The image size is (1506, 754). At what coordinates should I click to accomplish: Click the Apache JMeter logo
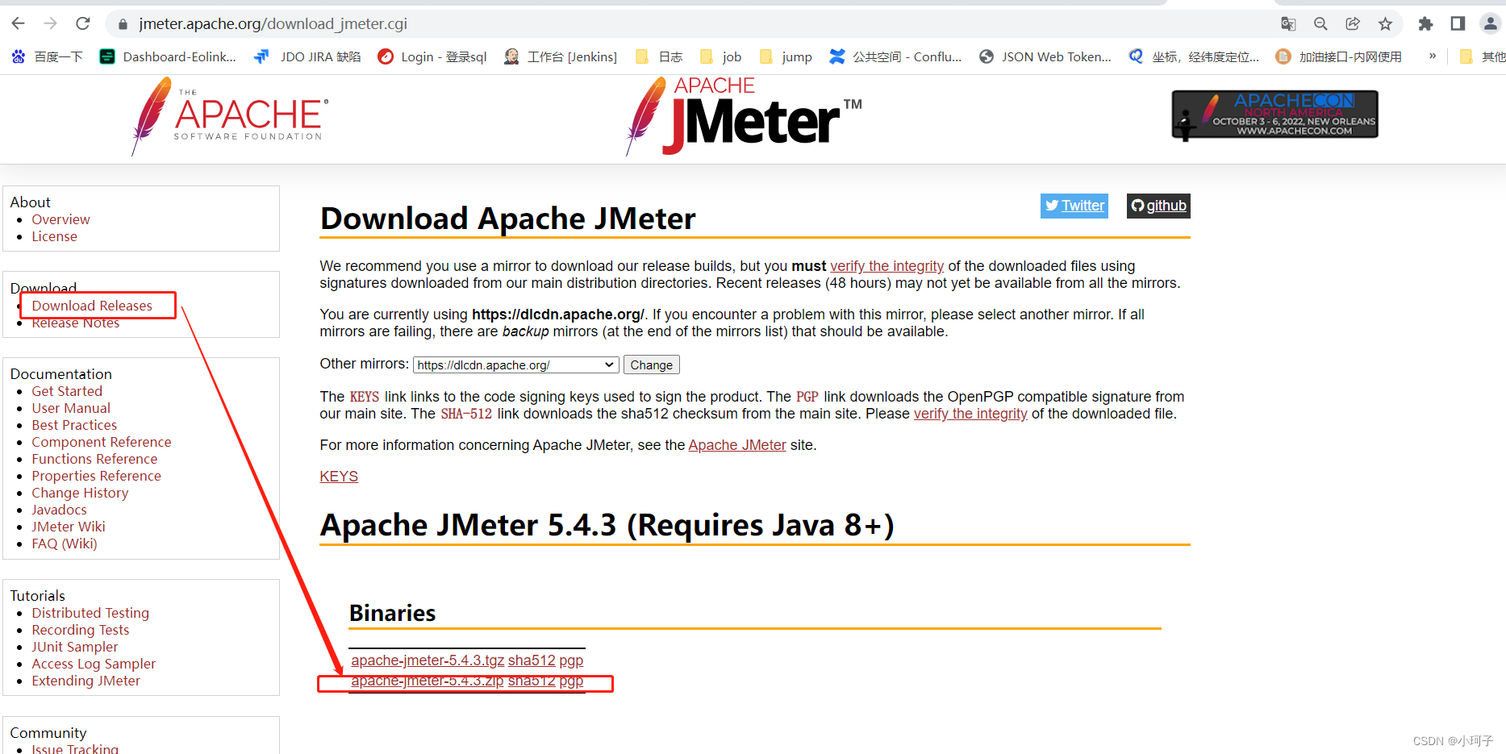(744, 116)
